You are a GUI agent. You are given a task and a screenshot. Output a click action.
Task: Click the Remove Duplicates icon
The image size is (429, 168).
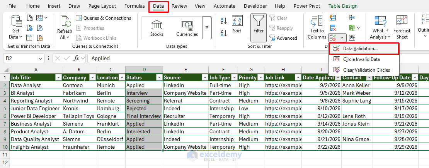(x=333, y=28)
